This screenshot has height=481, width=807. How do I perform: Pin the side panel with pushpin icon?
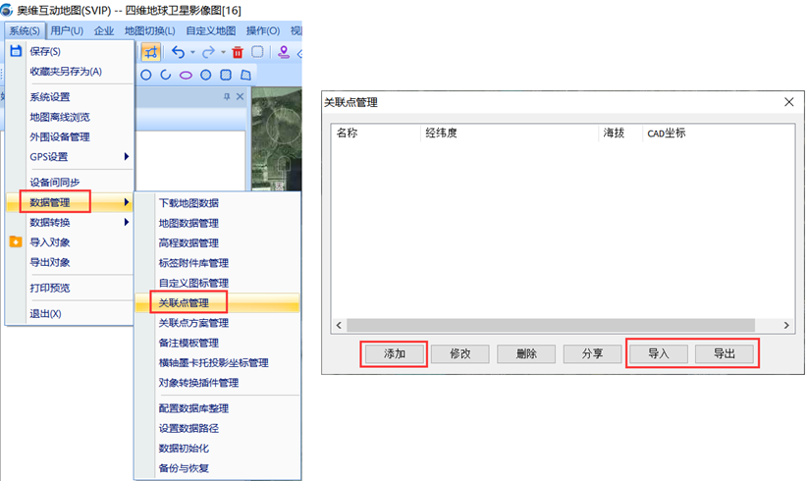point(227,97)
